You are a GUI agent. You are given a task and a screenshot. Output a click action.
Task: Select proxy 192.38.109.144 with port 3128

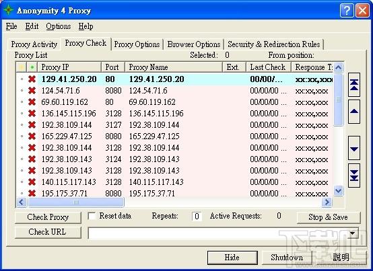click(175, 147)
